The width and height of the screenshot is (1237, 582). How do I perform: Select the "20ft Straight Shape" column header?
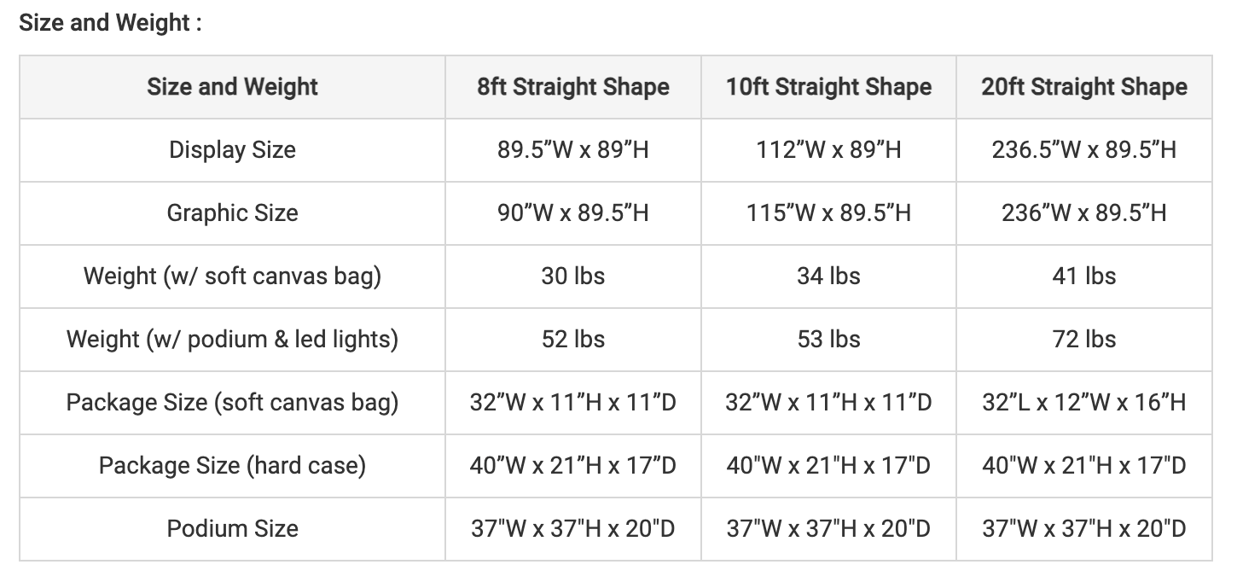coord(1083,87)
